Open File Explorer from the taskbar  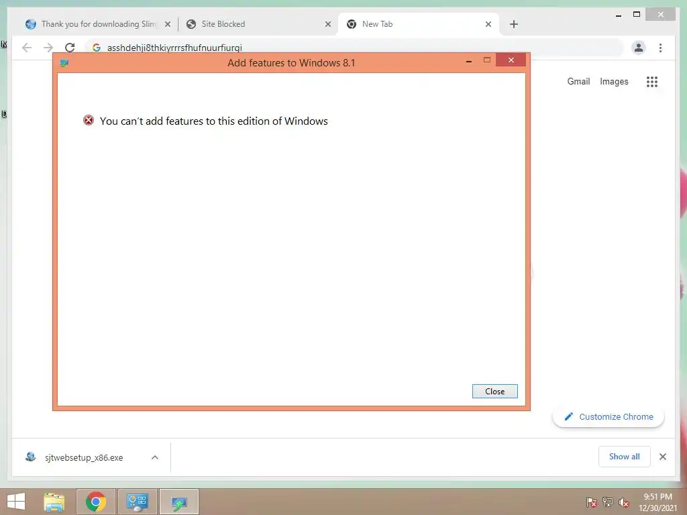click(54, 502)
